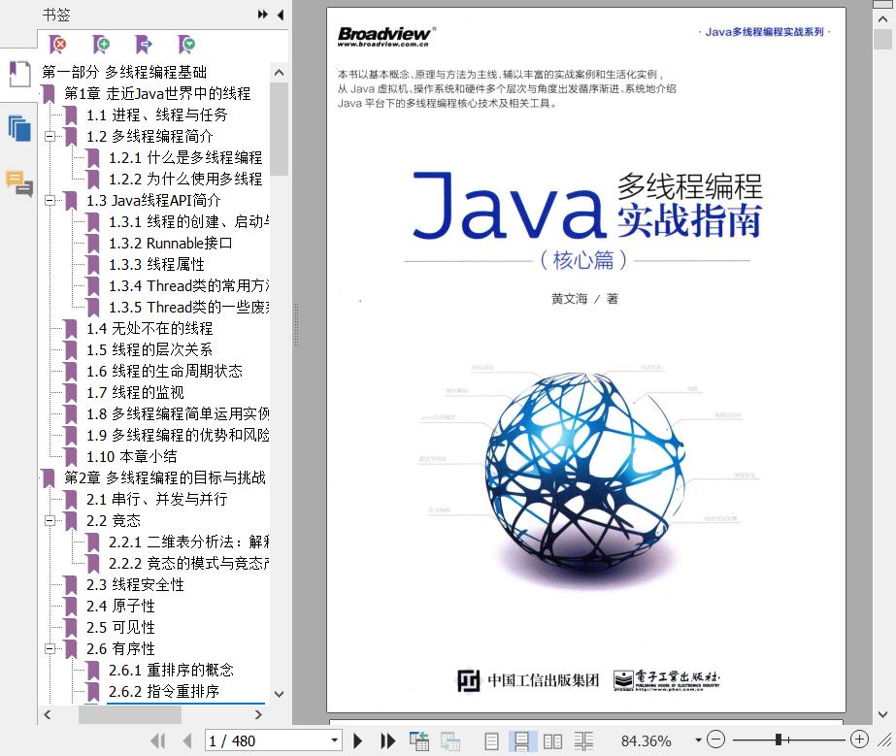Open the Comments sidebar panel icon
This screenshot has width=896, height=756.
click(19, 182)
